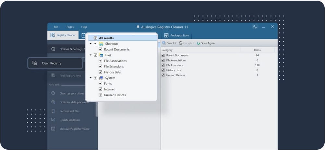Click the Scan Again refresh icon
The image size is (325, 150).
199,43
